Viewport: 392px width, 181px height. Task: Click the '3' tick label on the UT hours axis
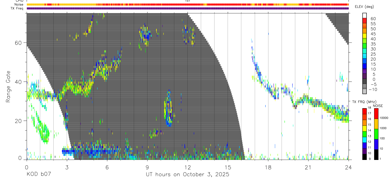pos(67,167)
